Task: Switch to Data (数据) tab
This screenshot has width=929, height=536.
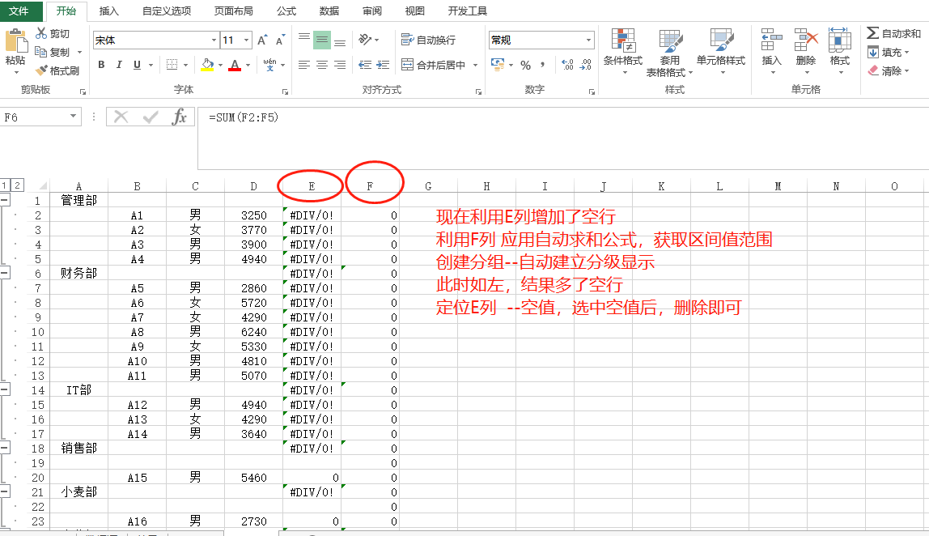Action: (329, 11)
